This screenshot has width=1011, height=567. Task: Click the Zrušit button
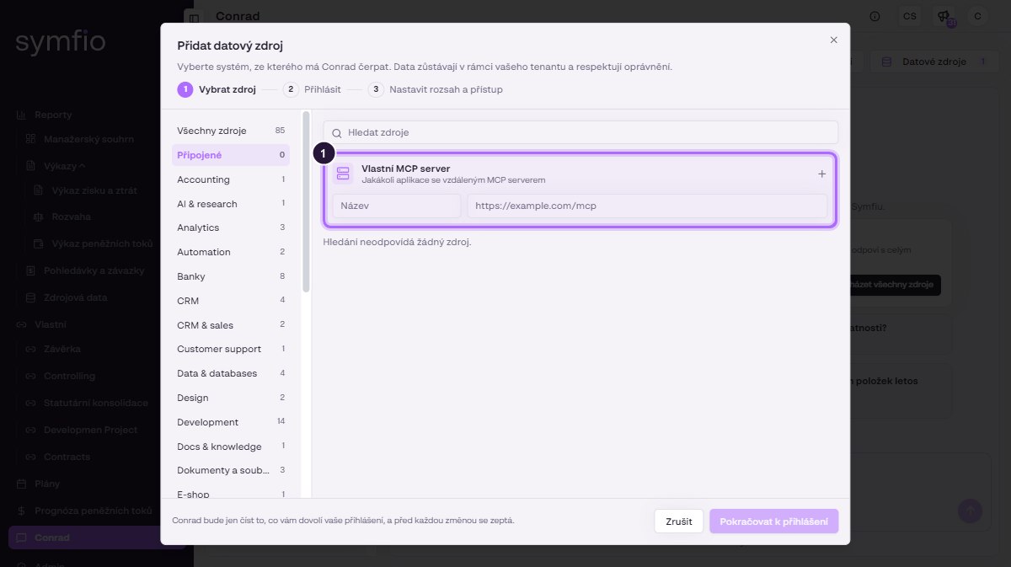point(679,522)
